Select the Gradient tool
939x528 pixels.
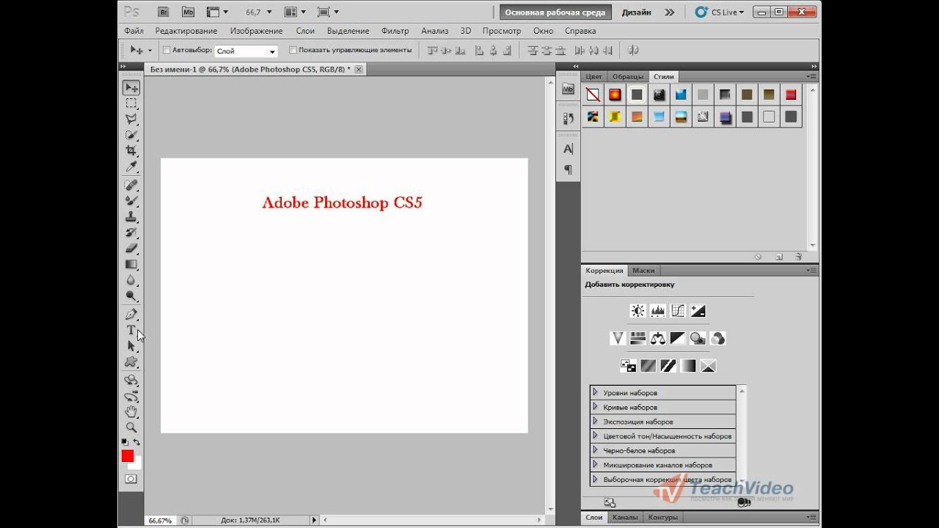[131, 264]
